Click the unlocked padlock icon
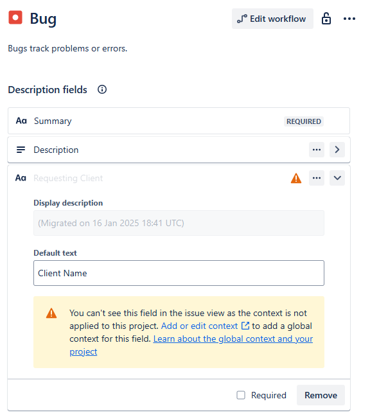 pos(326,19)
